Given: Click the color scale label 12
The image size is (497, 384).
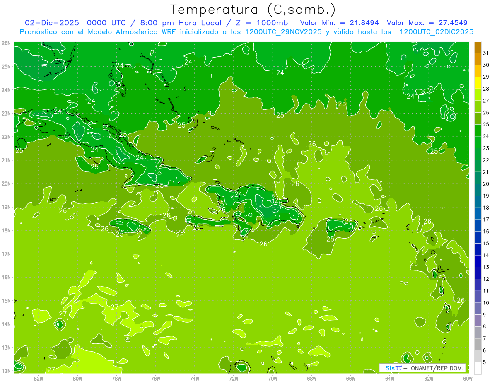Looking at the screenshot, I should pos(486,279).
